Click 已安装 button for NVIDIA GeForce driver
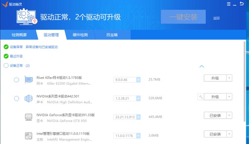The height and width of the screenshot is (144, 249). (215, 116)
